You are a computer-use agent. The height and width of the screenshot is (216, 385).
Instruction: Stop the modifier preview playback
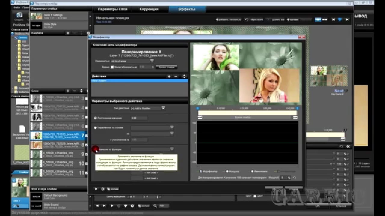pyautogui.click(x=103, y=189)
